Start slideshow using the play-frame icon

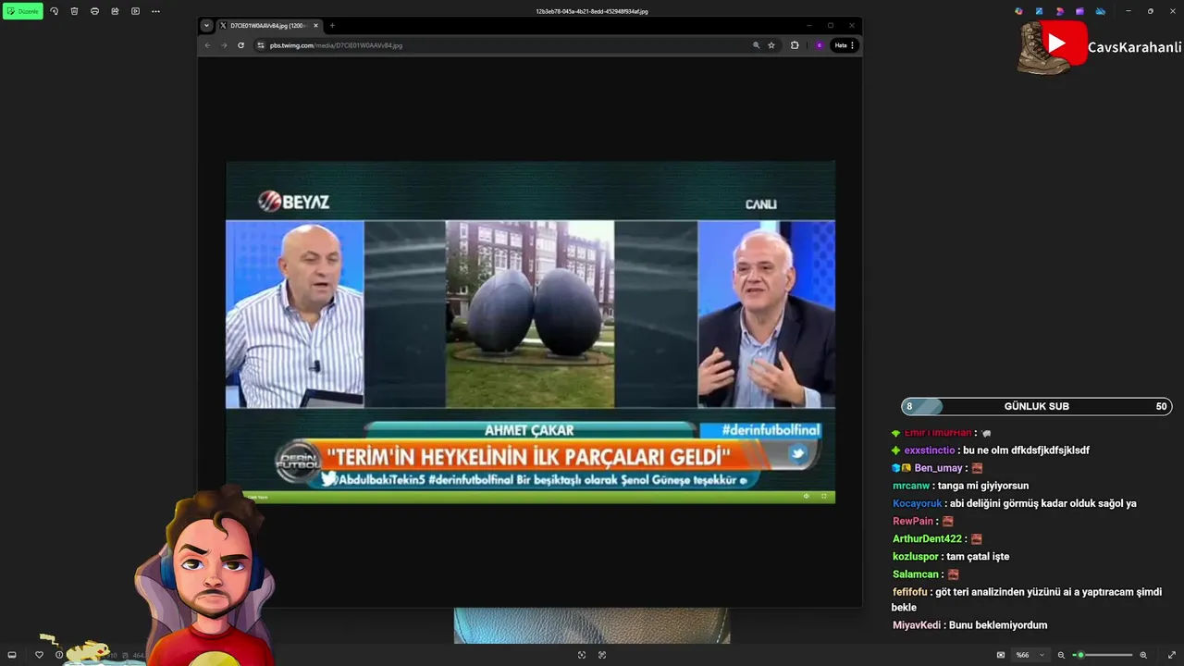(135, 11)
